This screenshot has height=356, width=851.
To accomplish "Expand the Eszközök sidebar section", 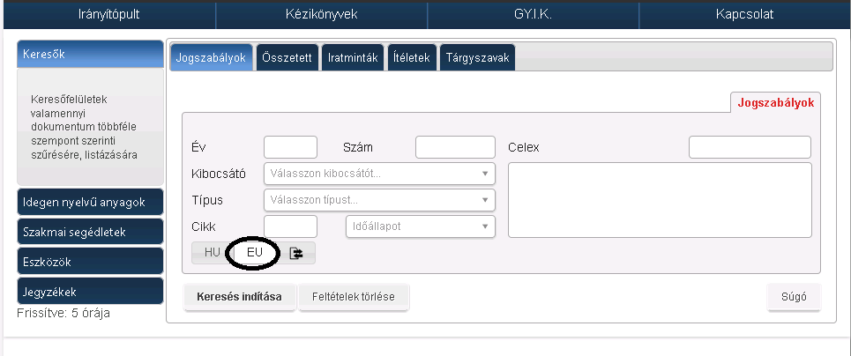I will [90, 262].
